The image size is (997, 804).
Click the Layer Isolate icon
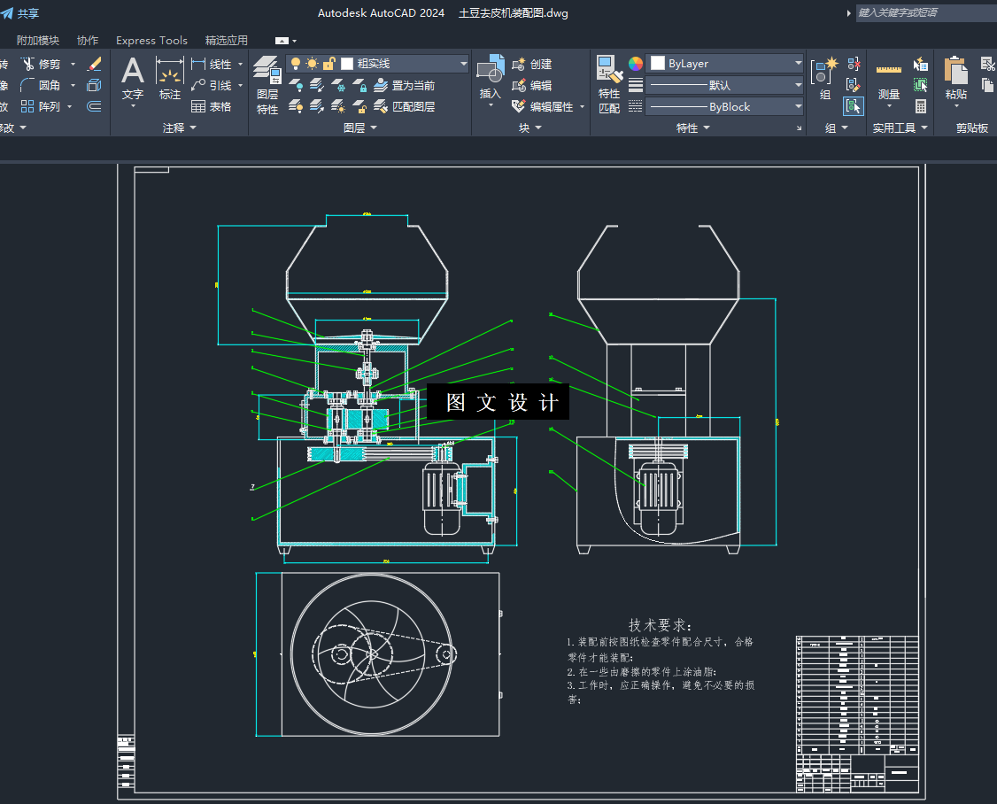[x=317, y=85]
